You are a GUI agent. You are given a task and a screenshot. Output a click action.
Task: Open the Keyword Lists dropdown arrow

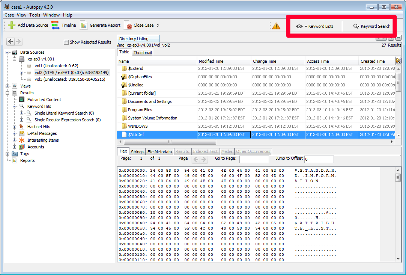tap(305, 26)
